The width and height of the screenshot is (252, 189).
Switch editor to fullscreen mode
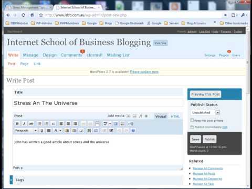tap(115, 124)
